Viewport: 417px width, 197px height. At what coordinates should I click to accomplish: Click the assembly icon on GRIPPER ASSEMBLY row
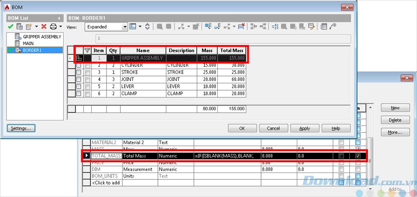coord(78,58)
